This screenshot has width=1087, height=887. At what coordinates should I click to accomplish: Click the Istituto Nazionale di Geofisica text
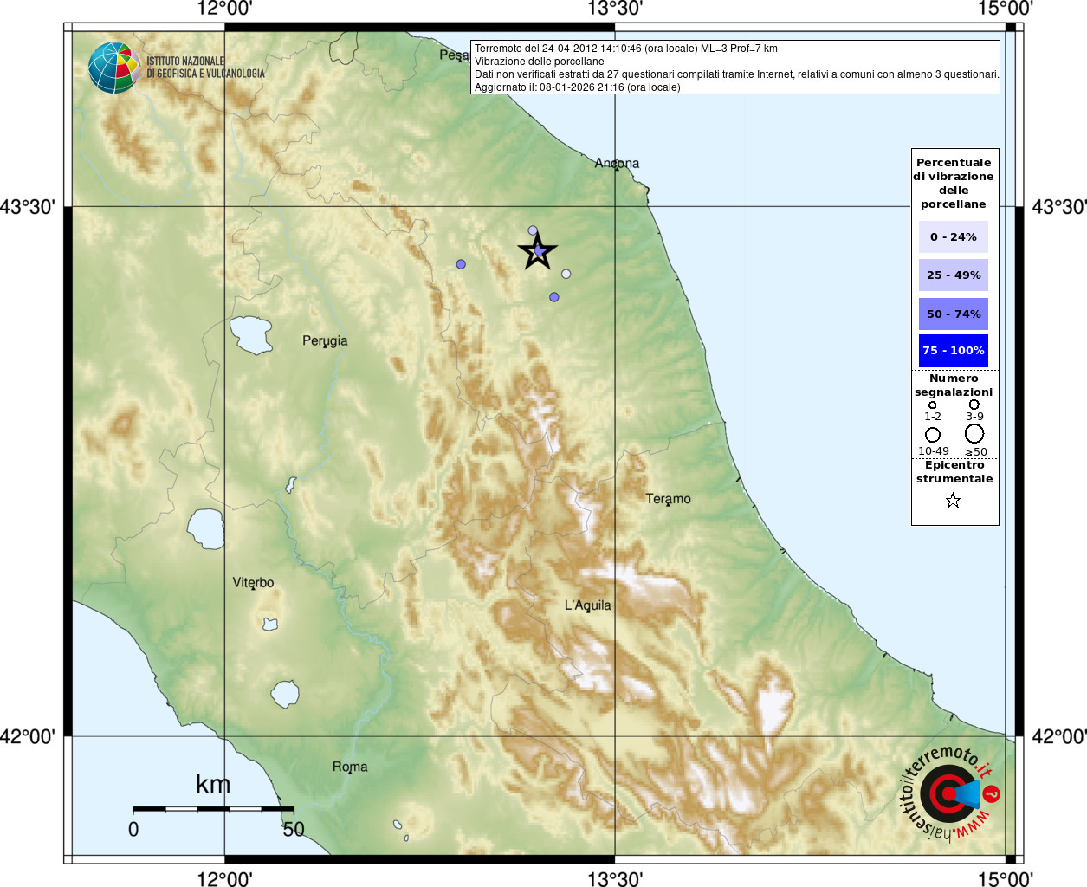tap(205, 68)
